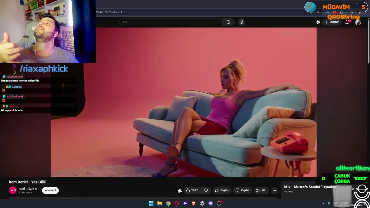The width and height of the screenshot is (370, 208).
Task: Focus the Ara search input field
Action: click(171, 22)
